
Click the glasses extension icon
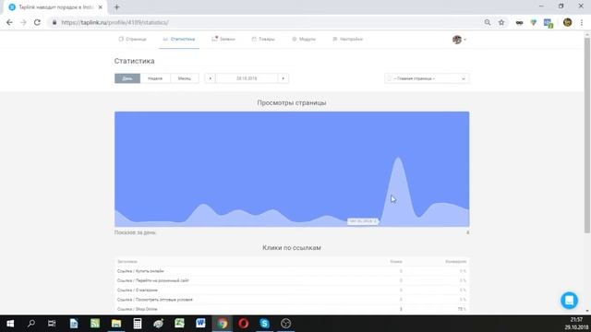click(519, 22)
